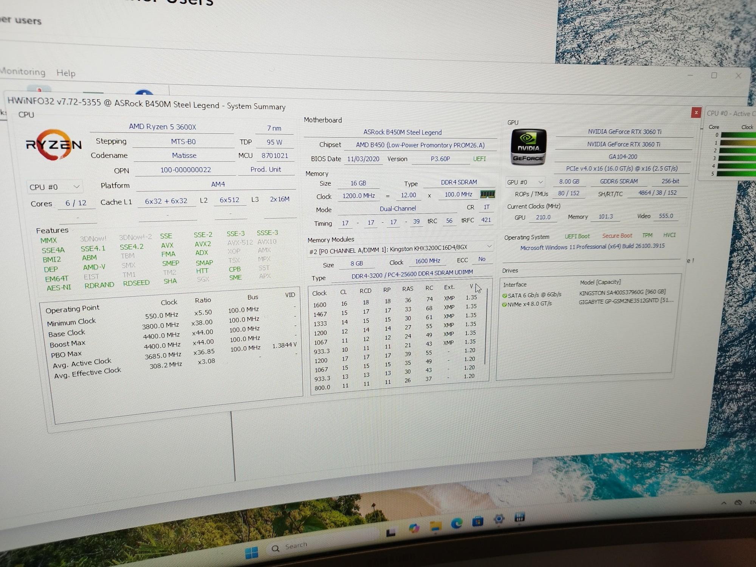Select the 'Matisse' codename value
The image size is (756, 567).
coord(184,155)
